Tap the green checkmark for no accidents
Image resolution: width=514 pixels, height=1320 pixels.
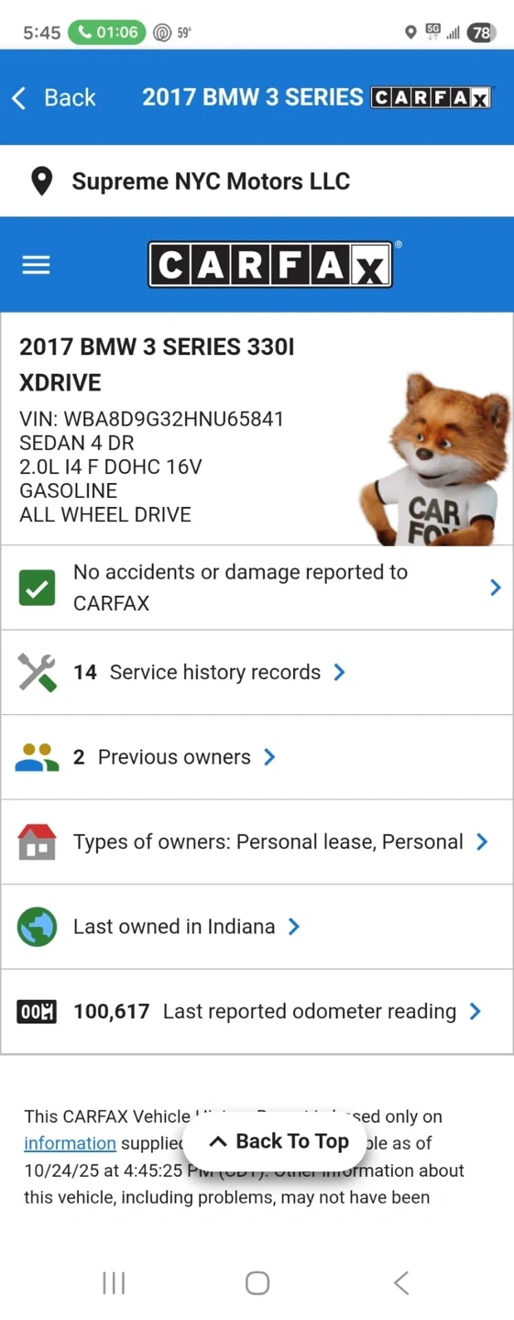[37, 588]
